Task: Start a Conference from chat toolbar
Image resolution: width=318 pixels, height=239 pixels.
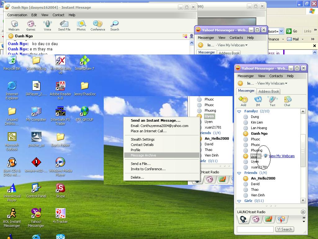Action: click(98, 26)
